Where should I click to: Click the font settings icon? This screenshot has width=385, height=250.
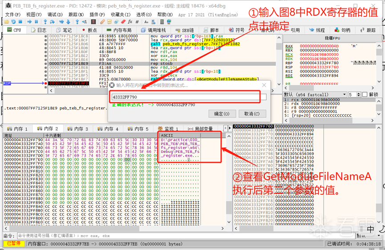146,22
